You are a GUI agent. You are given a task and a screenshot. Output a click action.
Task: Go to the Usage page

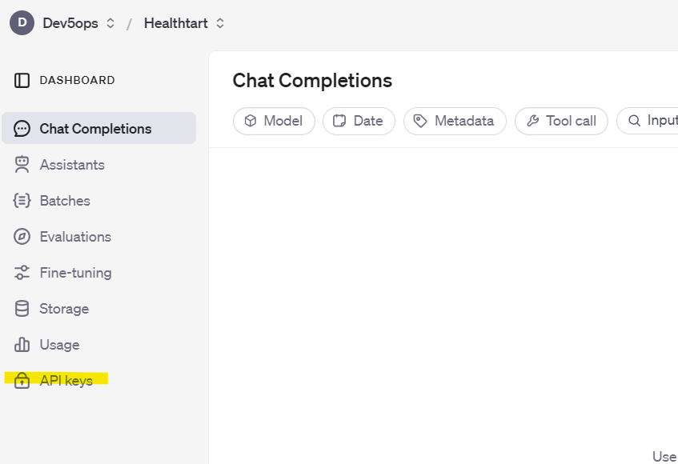tap(98, 344)
